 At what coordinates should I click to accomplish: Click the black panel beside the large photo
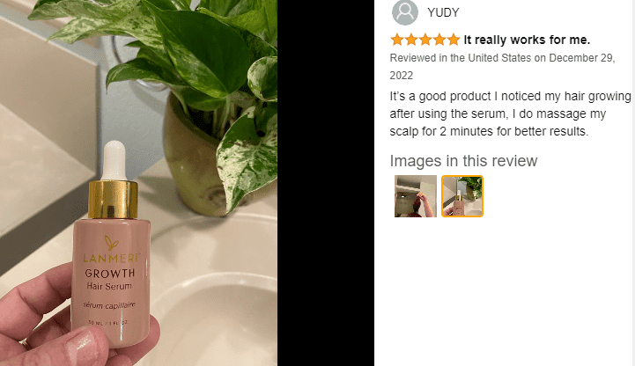click(326, 183)
